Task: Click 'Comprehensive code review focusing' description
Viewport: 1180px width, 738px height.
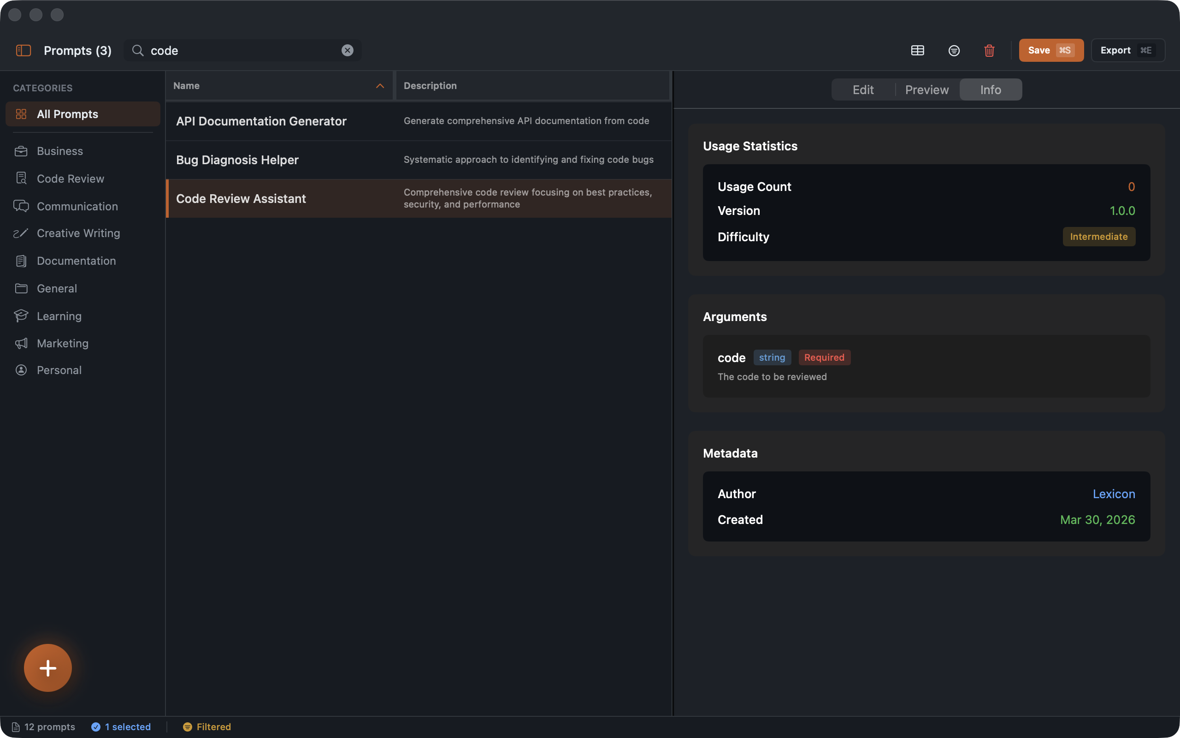Action: (528, 199)
